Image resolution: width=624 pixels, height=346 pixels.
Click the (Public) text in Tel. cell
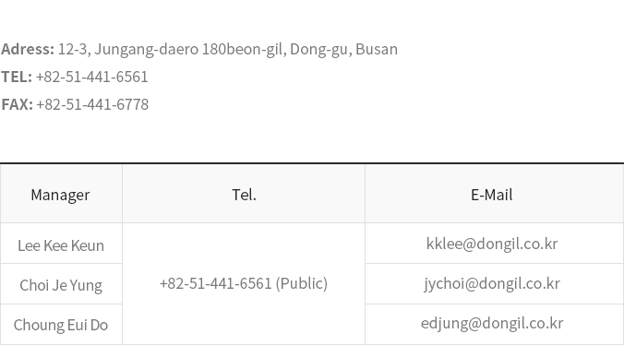point(302,283)
